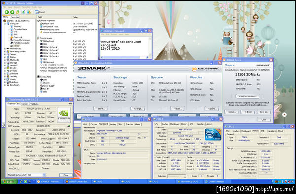The height and width of the screenshot is (194, 296).
Task: Click the green Forward arrow in EVEREST toolbar
Action: pos(12,12)
